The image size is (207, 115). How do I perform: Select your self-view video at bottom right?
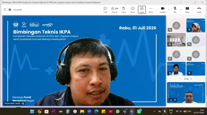[x=186, y=93]
